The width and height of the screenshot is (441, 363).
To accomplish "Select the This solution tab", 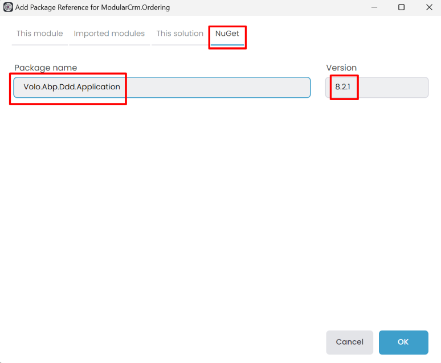I will (x=179, y=34).
